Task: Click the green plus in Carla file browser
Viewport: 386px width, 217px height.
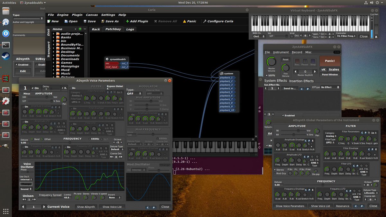Action: pos(80,29)
